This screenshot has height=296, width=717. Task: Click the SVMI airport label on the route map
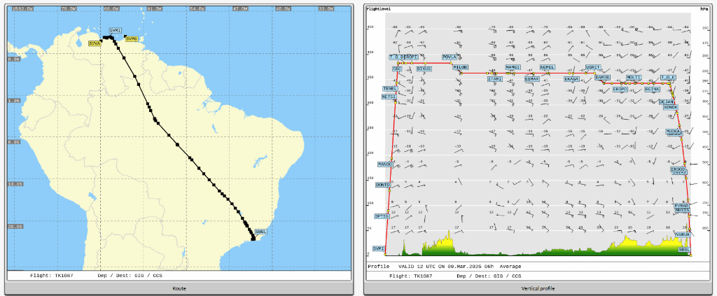pyautogui.click(x=116, y=31)
